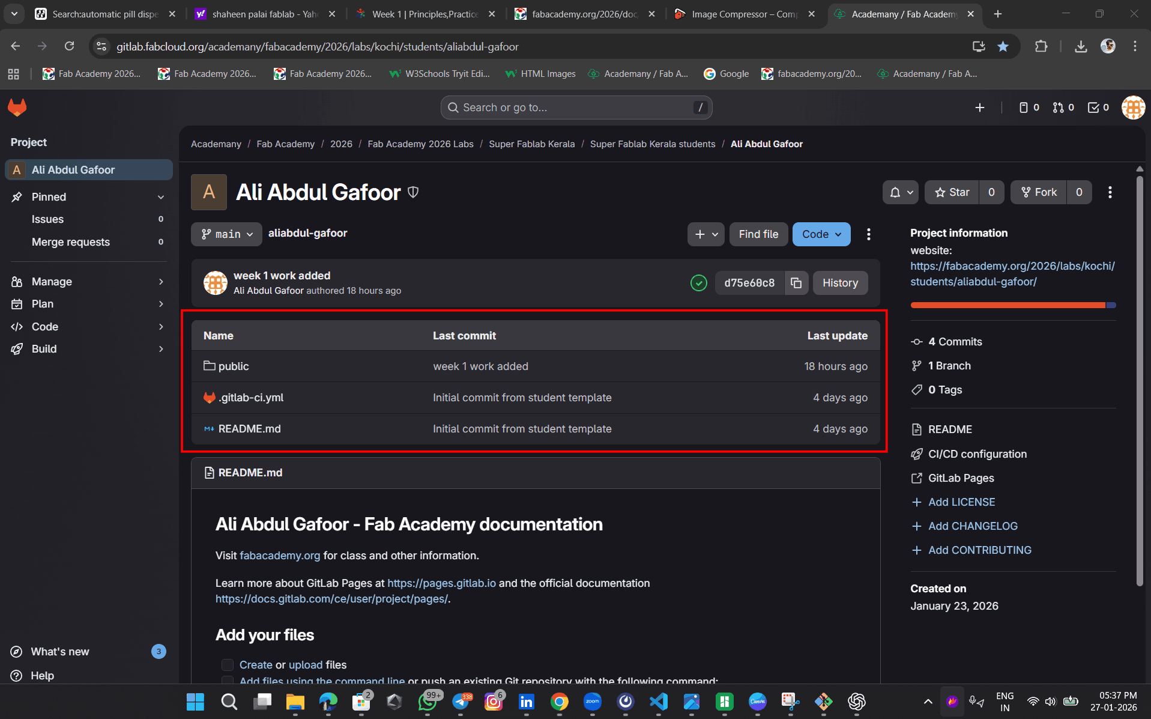This screenshot has width=1151, height=719.
Task: Switch to the Image Compressor browser tab
Action: pos(745,14)
